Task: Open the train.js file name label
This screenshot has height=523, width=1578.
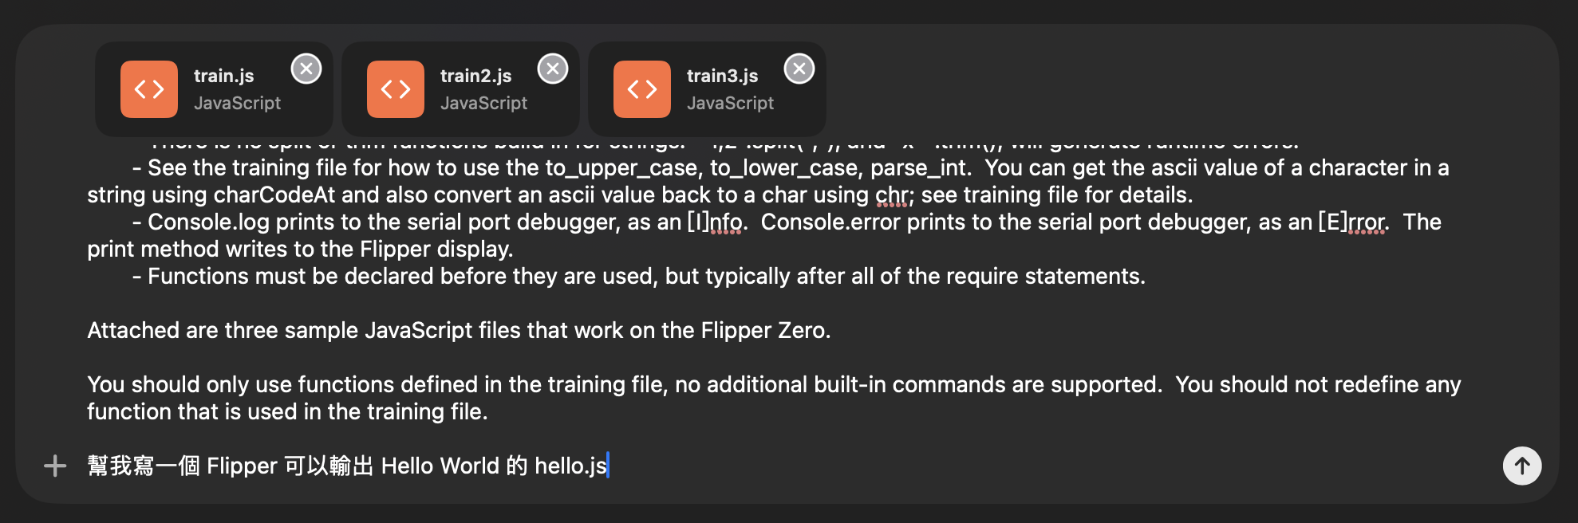Action: [223, 76]
